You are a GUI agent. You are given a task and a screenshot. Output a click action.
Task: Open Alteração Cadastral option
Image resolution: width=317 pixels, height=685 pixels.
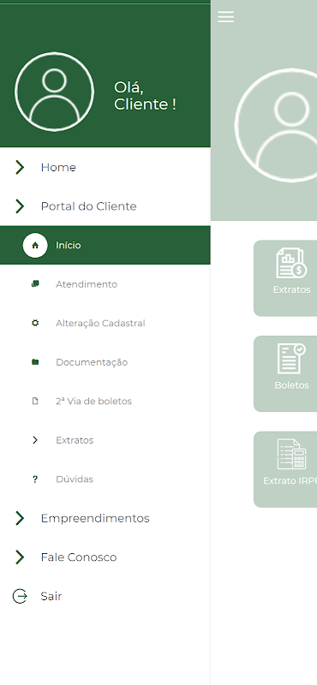[100, 324]
